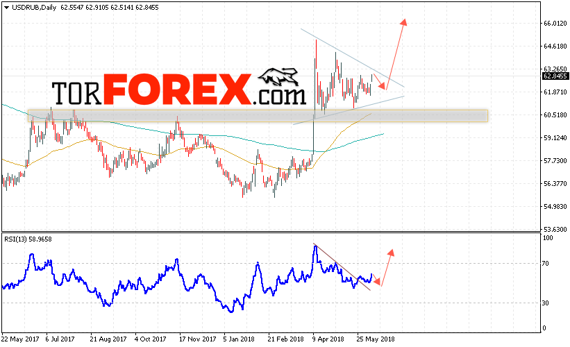570x347 pixels.
Task: Click the 22 May 2017 date label
Action: point(20,339)
